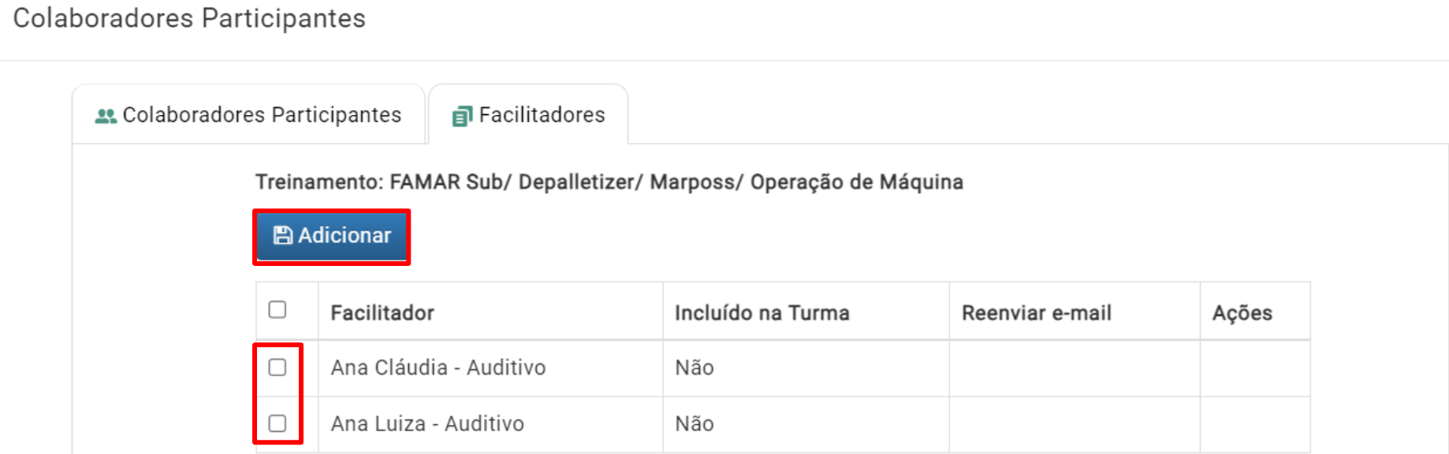Click the Facilitador column header

pyautogui.click(x=382, y=313)
